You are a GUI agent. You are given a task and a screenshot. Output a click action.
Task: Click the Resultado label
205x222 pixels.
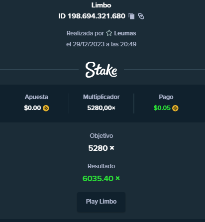(101, 166)
